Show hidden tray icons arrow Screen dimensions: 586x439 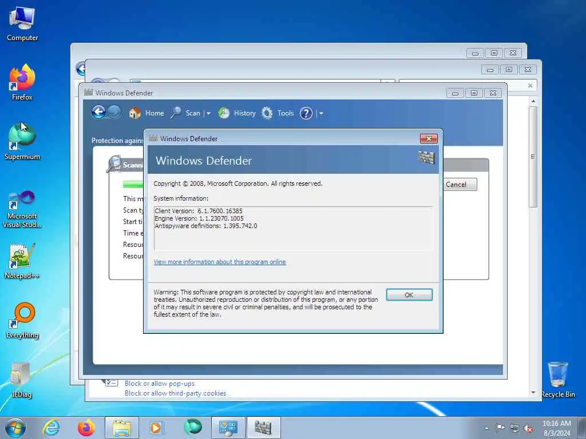[x=486, y=429]
